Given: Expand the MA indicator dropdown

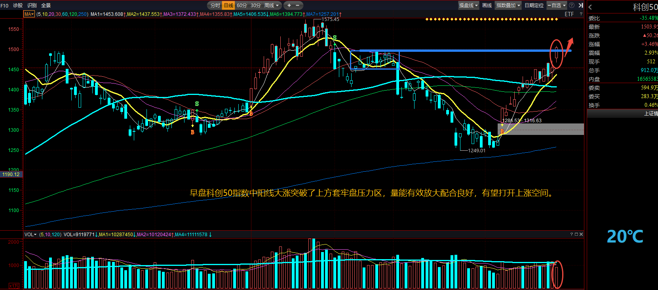Looking at the screenshot, I should click(x=29, y=14).
